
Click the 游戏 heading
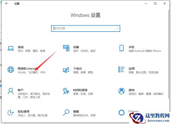coord(131,90)
